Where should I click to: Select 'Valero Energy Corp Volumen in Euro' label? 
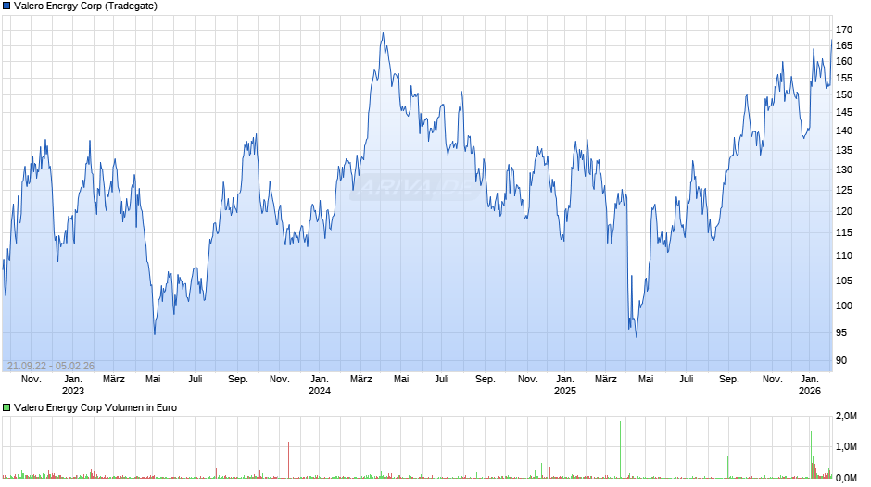(95, 407)
